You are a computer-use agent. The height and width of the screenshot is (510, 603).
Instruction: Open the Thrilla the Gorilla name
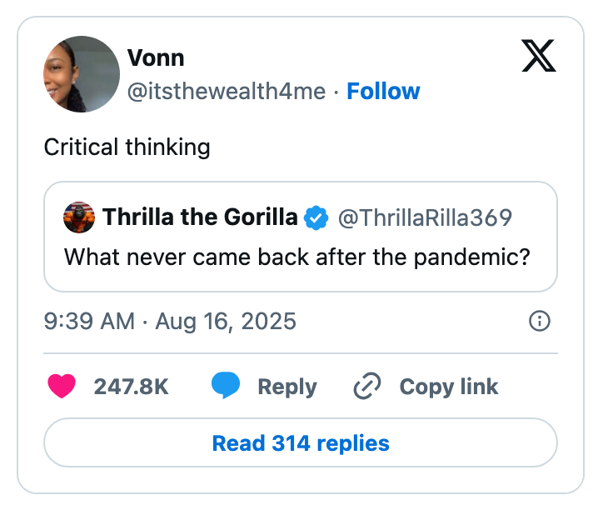pyautogui.click(x=200, y=218)
